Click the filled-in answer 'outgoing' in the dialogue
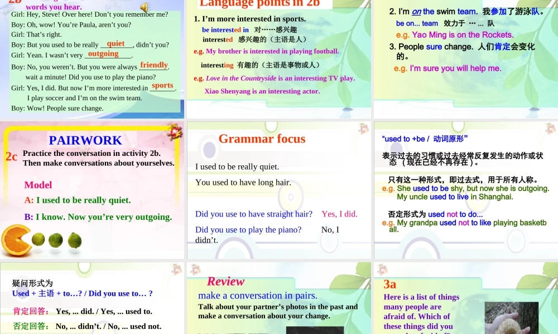The image size is (558, 334). [x=103, y=53]
